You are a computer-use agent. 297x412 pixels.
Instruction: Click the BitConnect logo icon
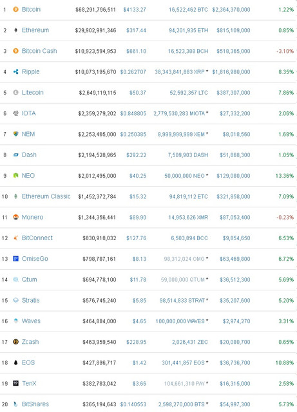click(15, 238)
